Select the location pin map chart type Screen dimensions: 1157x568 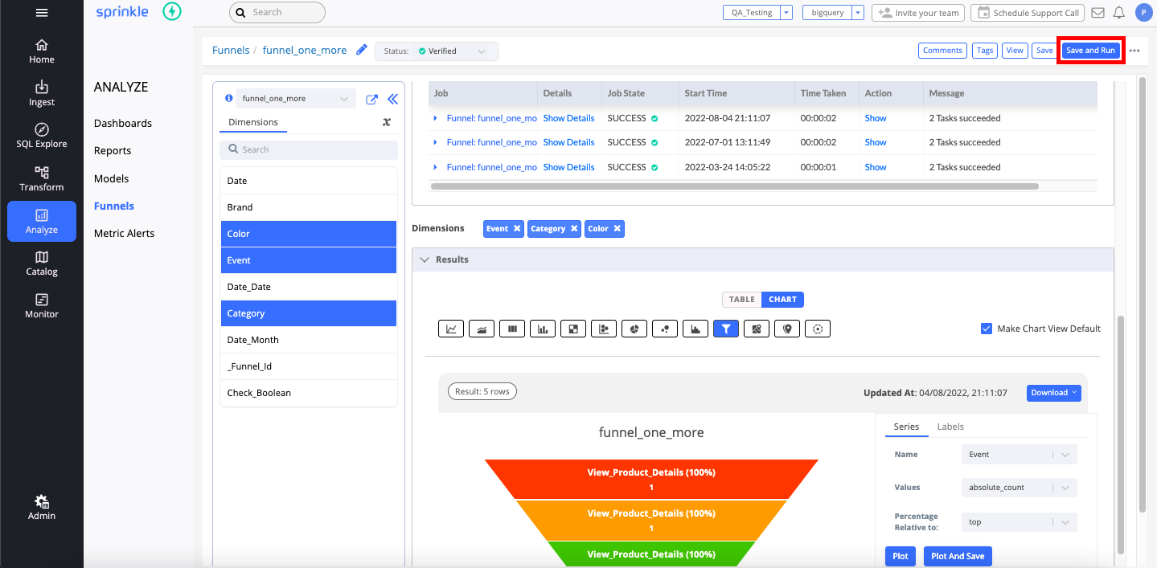(x=787, y=329)
